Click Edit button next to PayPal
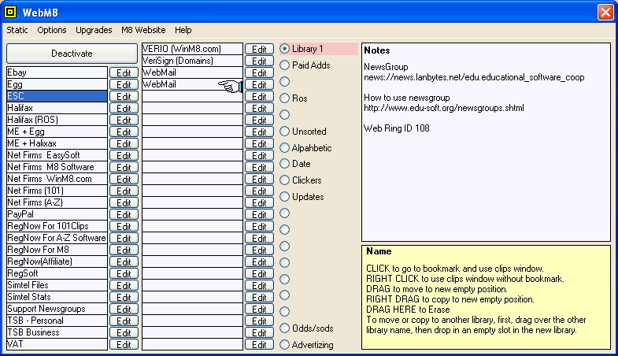 pyautogui.click(x=124, y=214)
